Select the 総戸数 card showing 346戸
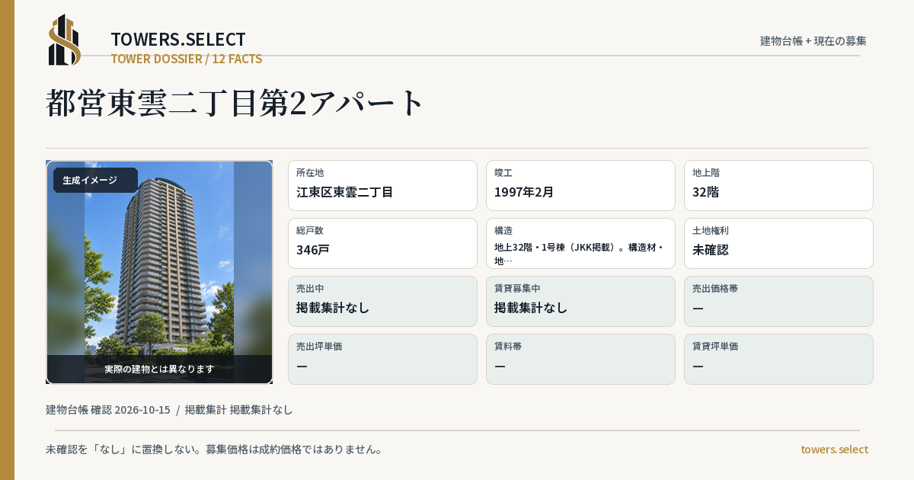Image resolution: width=914 pixels, height=480 pixels. [382, 243]
